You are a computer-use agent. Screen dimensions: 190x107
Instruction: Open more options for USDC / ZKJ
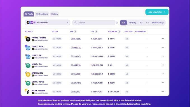(x=163, y=56)
